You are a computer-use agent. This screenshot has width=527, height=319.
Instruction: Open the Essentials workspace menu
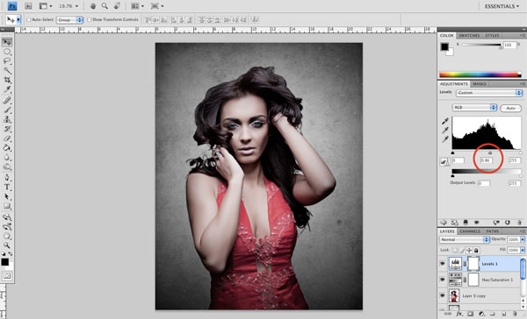(x=502, y=6)
